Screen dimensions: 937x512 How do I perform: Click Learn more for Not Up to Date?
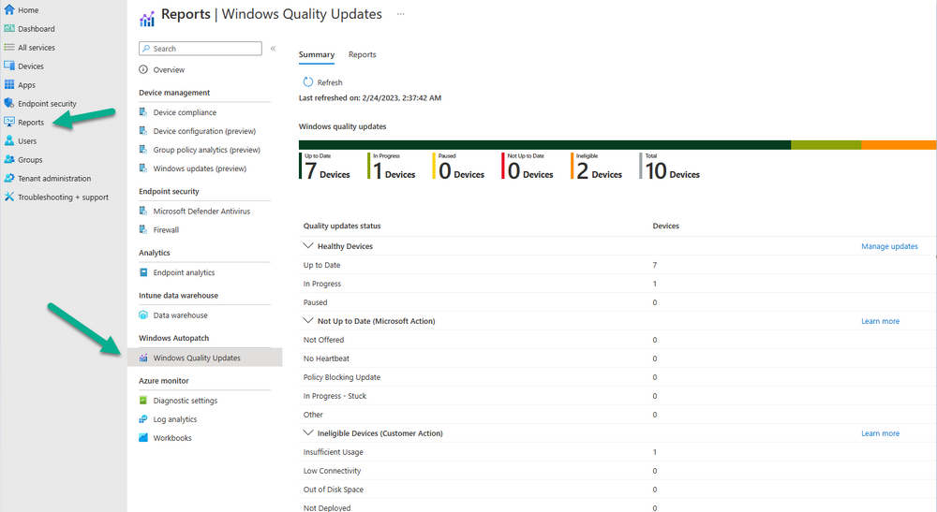(880, 321)
